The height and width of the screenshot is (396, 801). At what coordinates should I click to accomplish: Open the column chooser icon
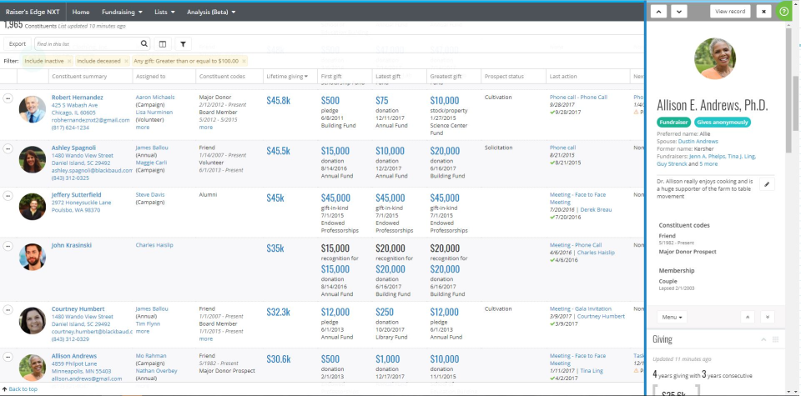[x=163, y=44]
